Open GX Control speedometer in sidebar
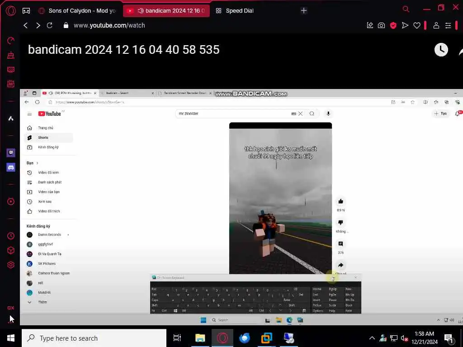Screen dimensions: 463x347 tap(11, 40)
